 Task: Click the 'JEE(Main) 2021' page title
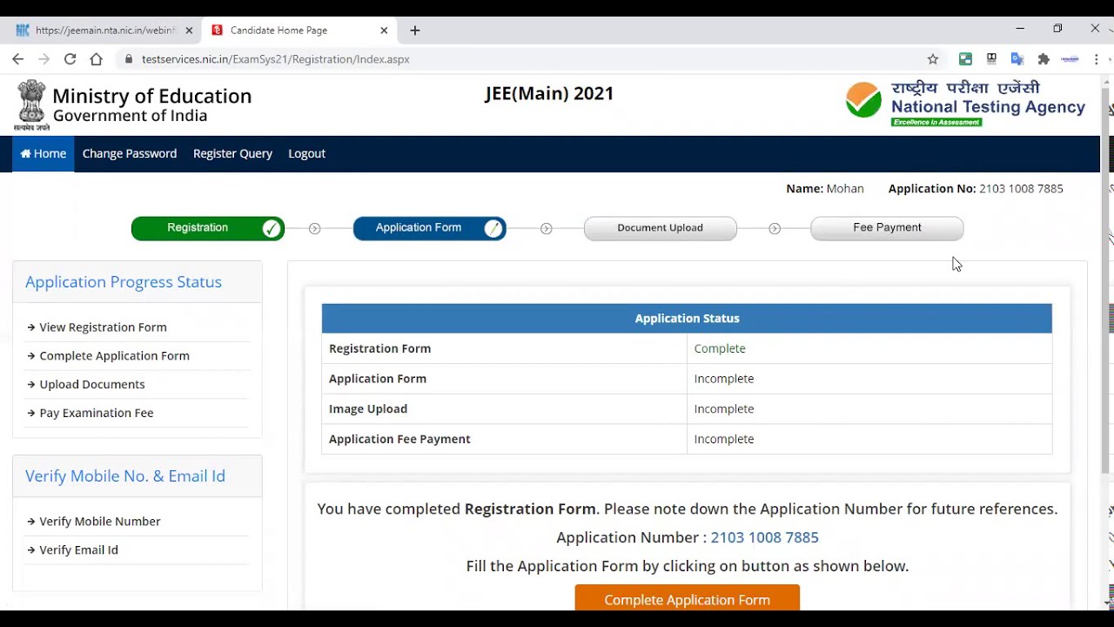tap(549, 94)
